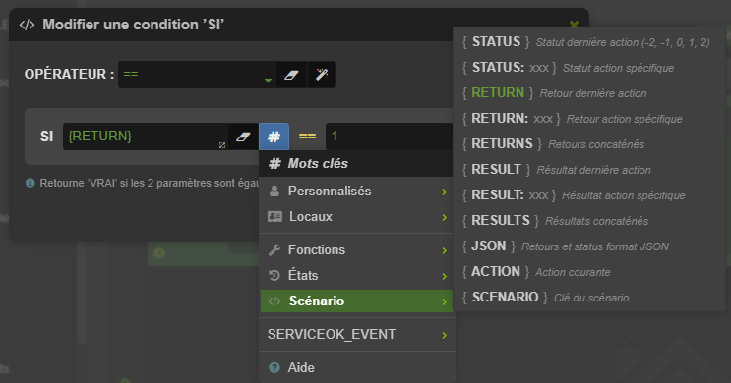Insert the JSON keyword
Image resolution: width=731 pixels, height=383 pixels.
(x=589, y=246)
